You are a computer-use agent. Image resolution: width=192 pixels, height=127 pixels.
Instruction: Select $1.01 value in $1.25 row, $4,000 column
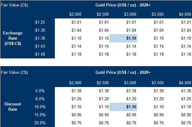(185, 22)
